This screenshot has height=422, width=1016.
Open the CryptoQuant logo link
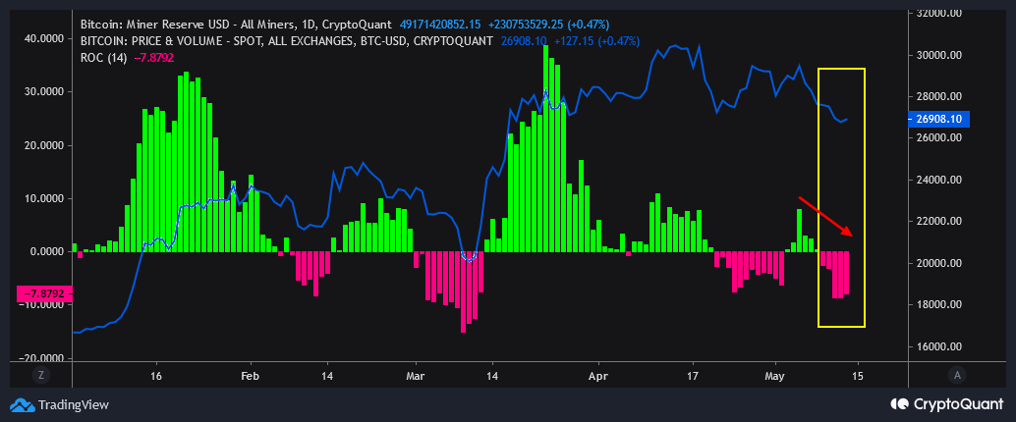click(947, 404)
